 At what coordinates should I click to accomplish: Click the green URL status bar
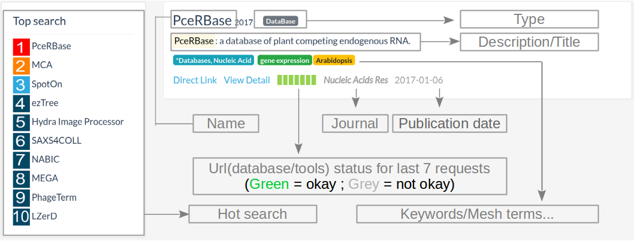(296, 80)
